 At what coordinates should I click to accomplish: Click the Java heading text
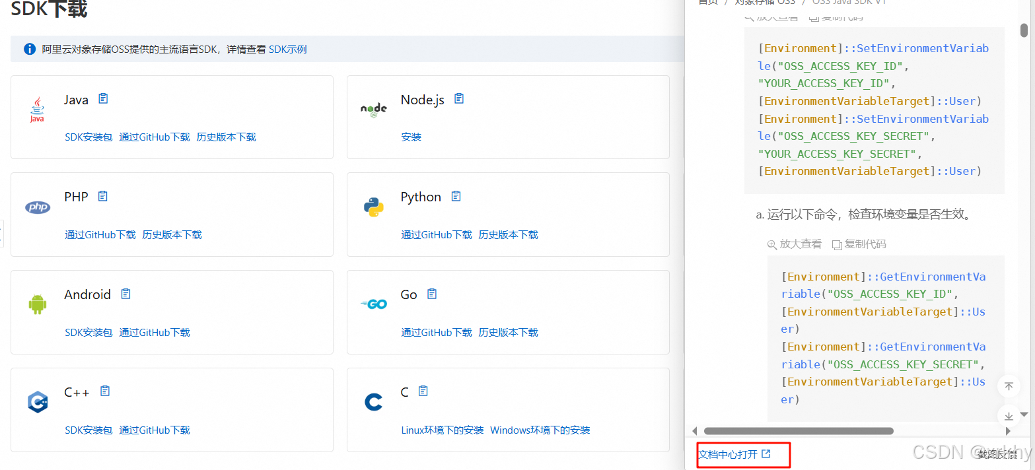[x=76, y=100]
